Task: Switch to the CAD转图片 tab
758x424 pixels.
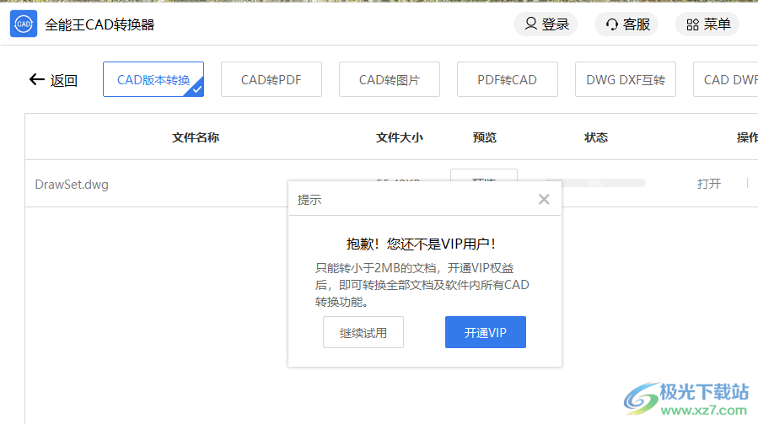Action: point(390,79)
